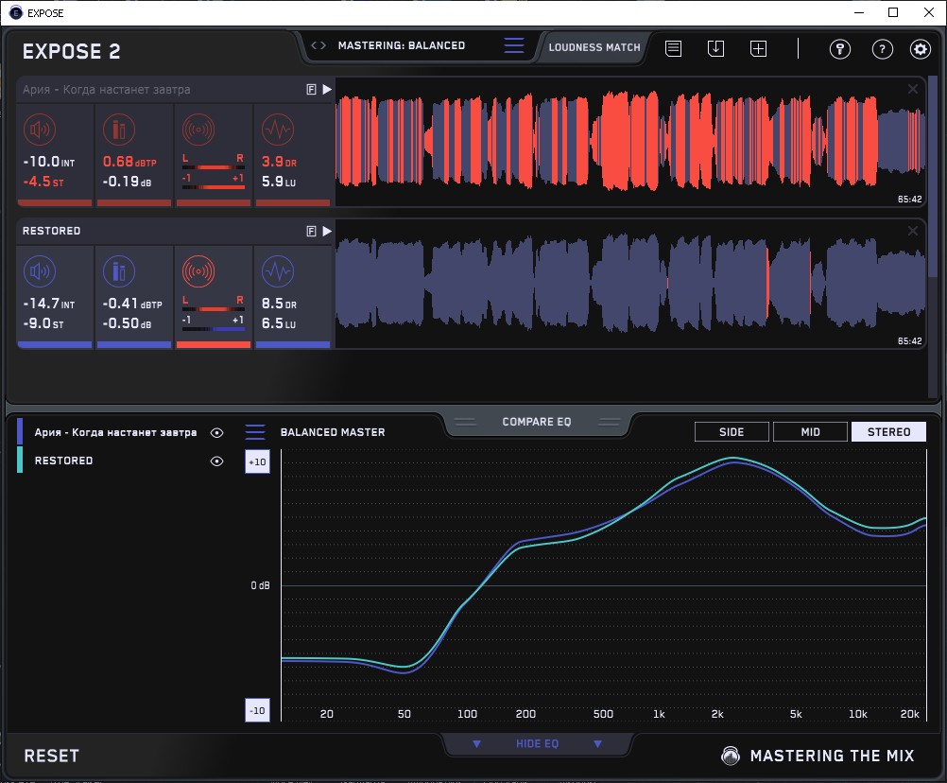Click the add track plus icon
The image size is (947, 783).
click(758, 48)
